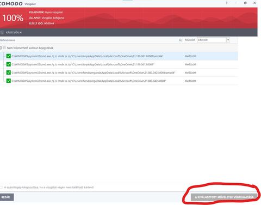The height and width of the screenshot is (205, 261).
Task: Select the Rendszergazda row text ending in 21.083.0425.0003"
Action: (x=89, y=81)
